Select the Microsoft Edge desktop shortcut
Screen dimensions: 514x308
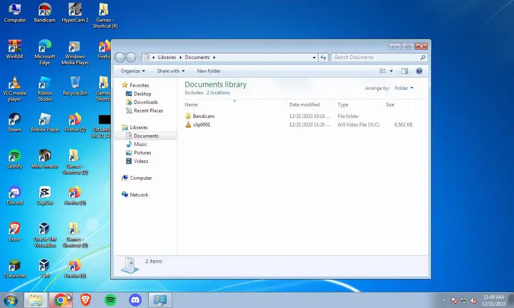point(45,52)
